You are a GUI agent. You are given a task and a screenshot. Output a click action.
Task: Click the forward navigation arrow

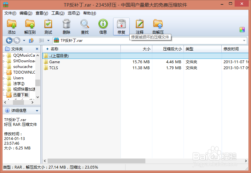click(x=17, y=41)
